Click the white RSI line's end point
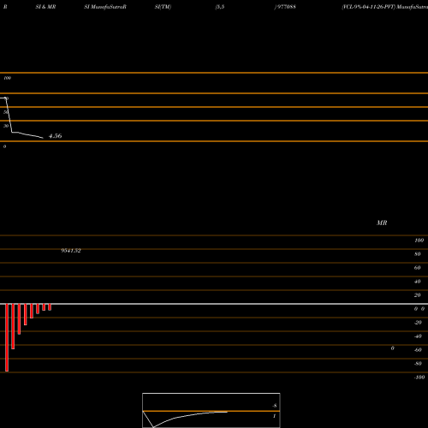 point(43,138)
